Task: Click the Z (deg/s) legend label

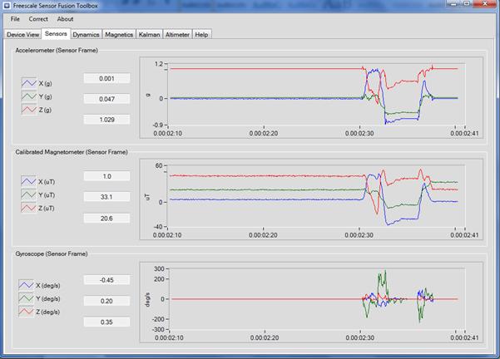Action: click(47, 312)
